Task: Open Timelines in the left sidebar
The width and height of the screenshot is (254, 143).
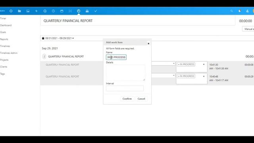Action: tap(5, 46)
